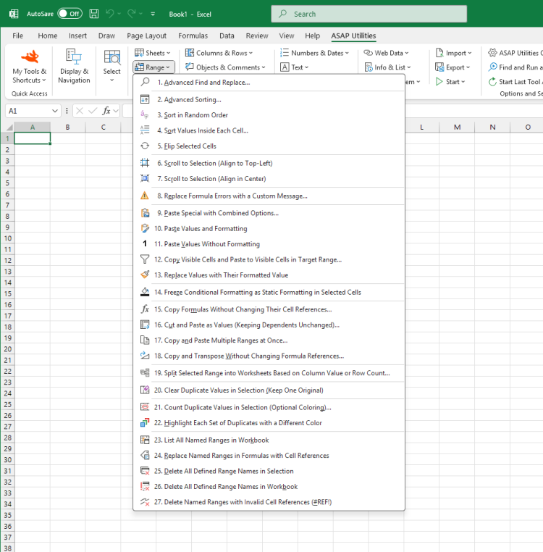The height and width of the screenshot is (552, 543).
Task: Switch to the Formulas ribbon tab
Action: tap(193, 35)
